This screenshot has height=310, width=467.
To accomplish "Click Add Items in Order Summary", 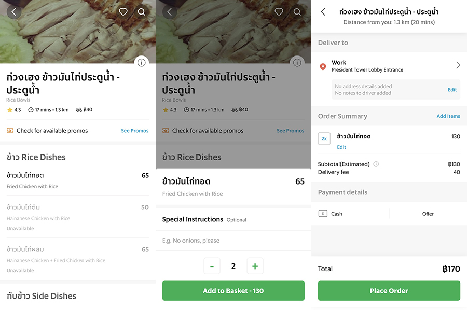I will (448, 116).
